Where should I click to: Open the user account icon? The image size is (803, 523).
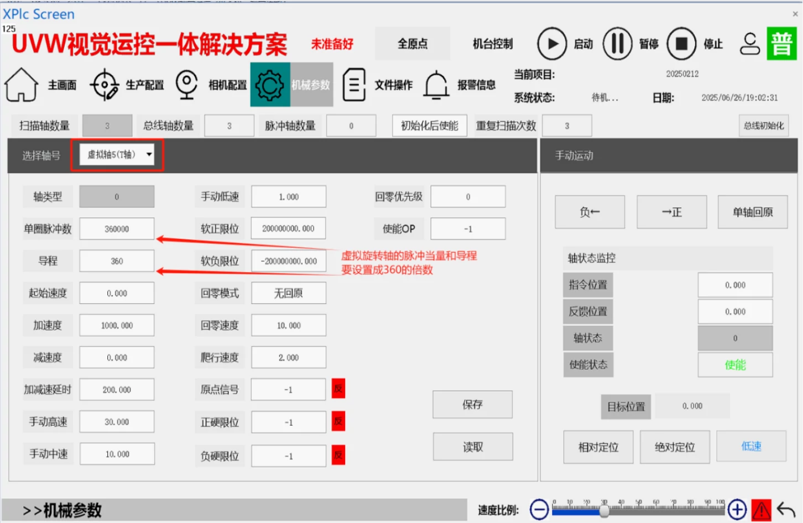(750, 44)
